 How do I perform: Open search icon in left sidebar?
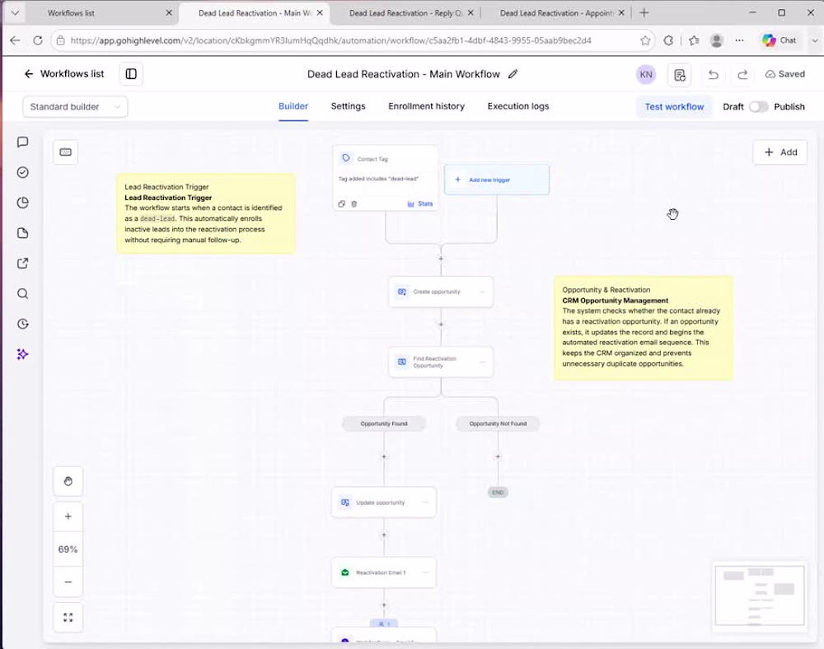click(22, 293)
